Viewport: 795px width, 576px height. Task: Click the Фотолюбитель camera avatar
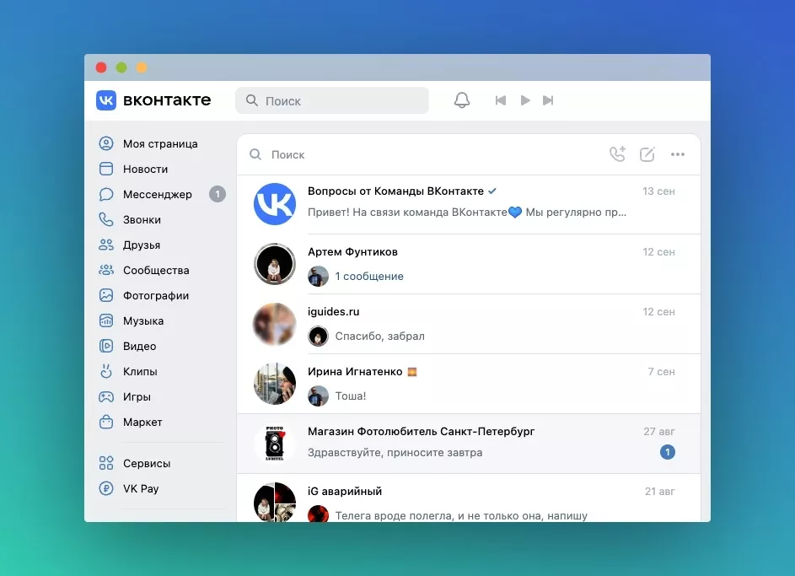coord(275,444)
